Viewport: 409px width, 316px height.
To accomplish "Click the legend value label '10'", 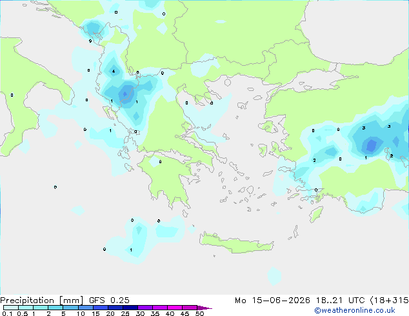I will pyautogui.click(x=81, y=313).
